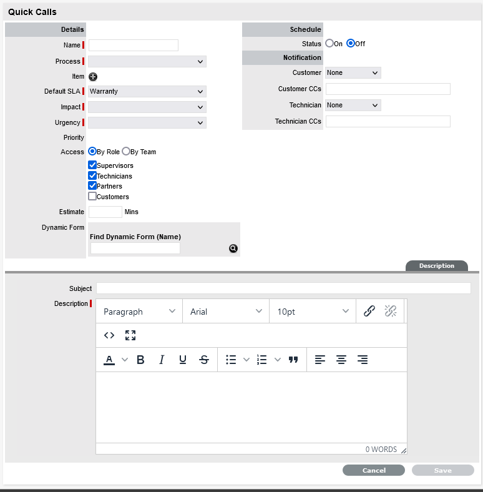The image size is (483, 492).
Task: Click the Customer CCs input field
Action: [388, 89]
